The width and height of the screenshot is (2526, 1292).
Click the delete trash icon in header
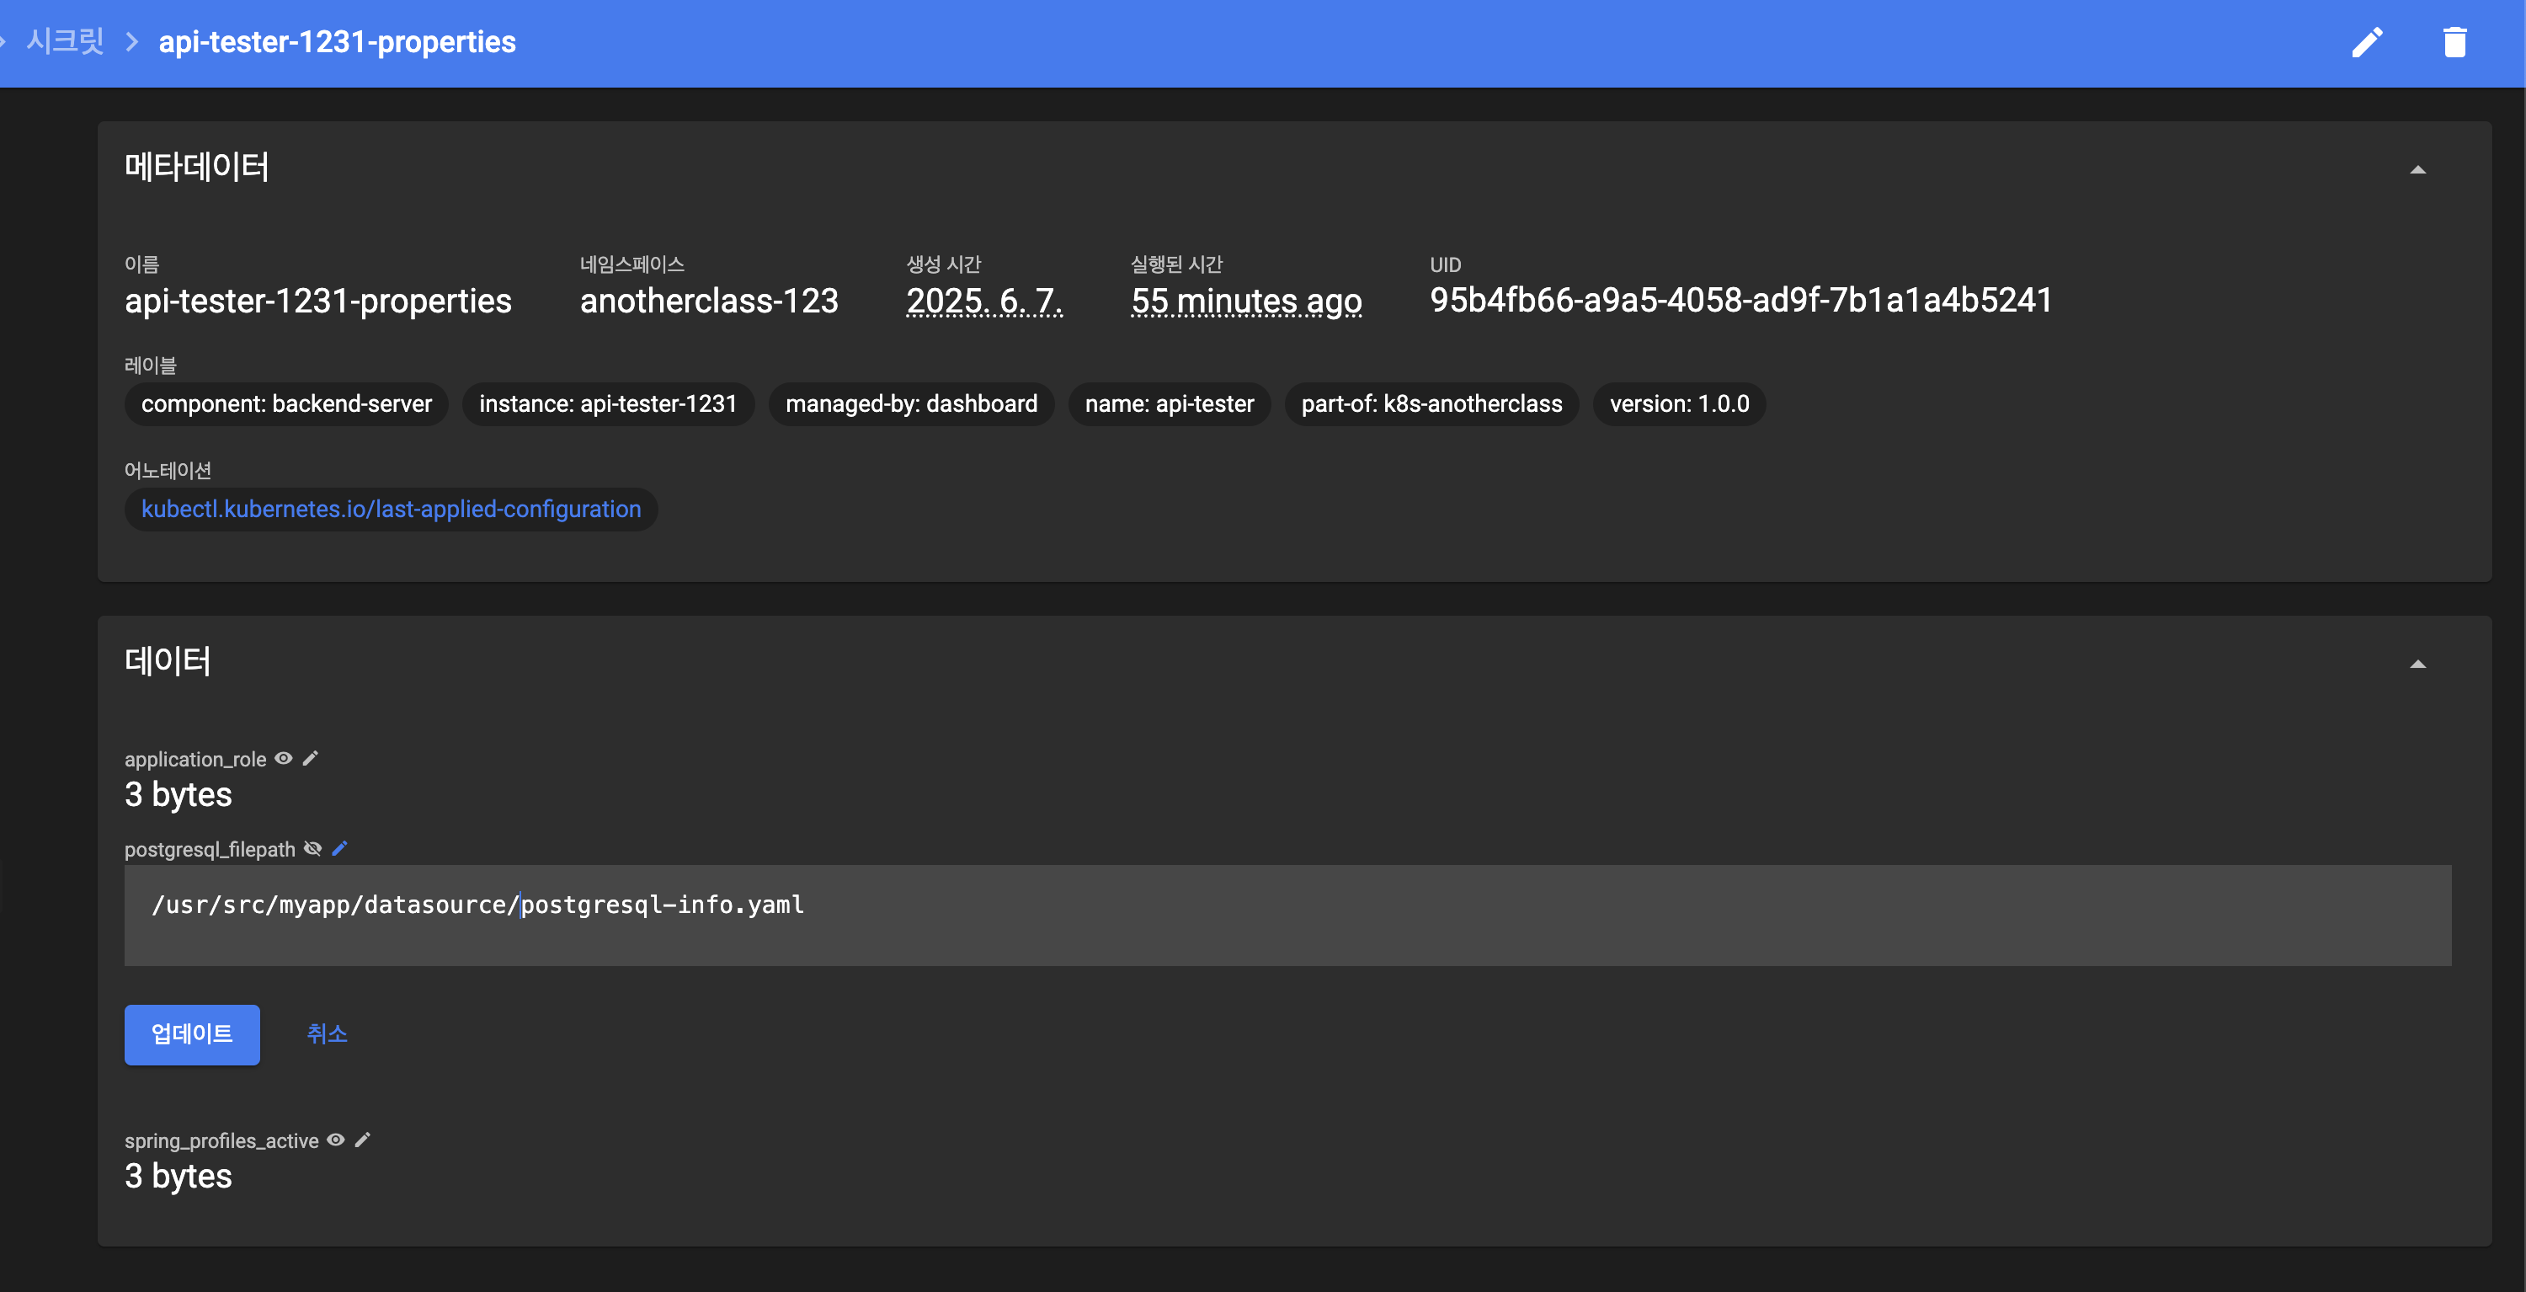point(2454,42)
